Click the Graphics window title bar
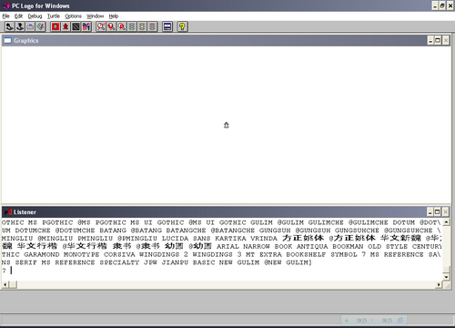Screen dimensions: 455x328 click(226, 40)
